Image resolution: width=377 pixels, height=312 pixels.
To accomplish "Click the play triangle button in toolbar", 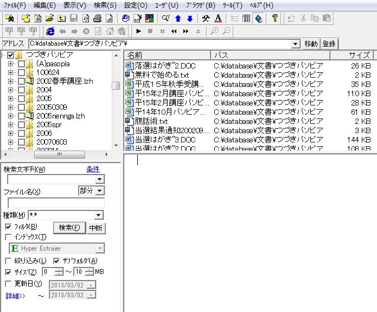I will [139, 31].
